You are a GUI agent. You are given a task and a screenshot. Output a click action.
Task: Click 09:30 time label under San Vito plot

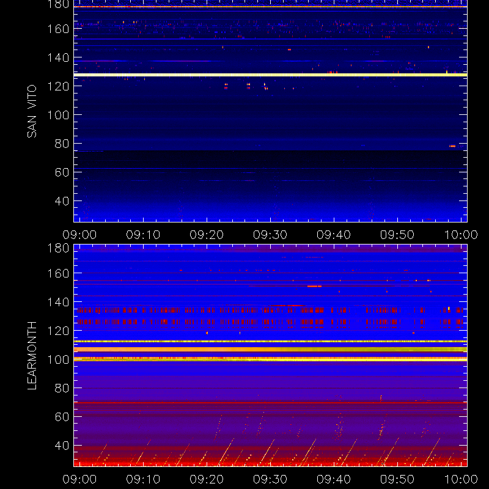[x=270, y=235]
